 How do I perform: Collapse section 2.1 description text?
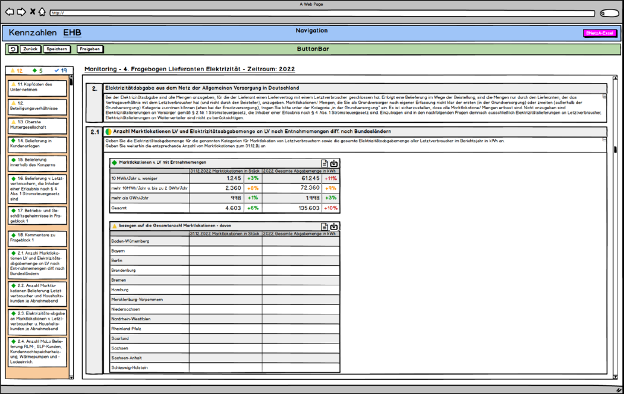[x=604, y=139]
